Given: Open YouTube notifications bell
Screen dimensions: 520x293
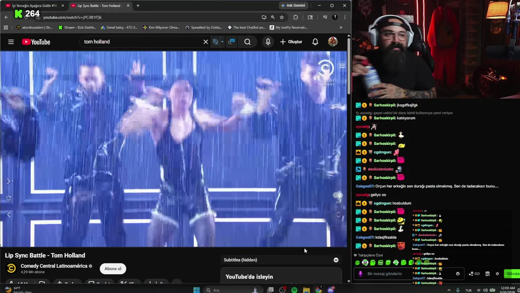Looking at the screenshot, I should tap(315, 42).
